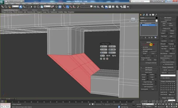This screenshot has width=178, height=108.
Task: Activate the Select Object tool
Action: [x=21, y=7]
